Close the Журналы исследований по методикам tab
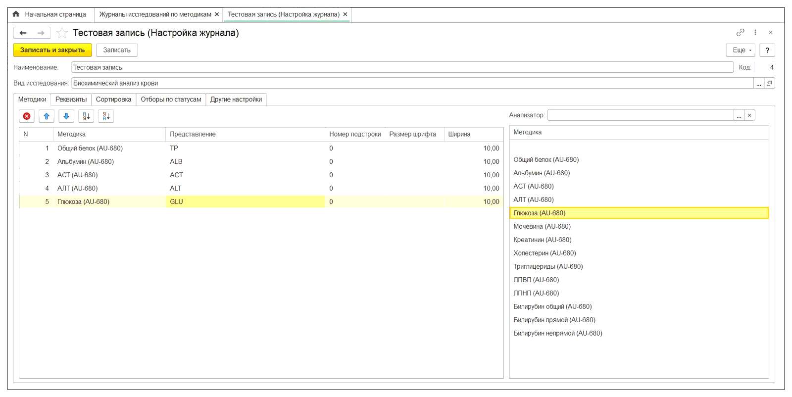This screenshot has width=792, height=397. [217, 14]
